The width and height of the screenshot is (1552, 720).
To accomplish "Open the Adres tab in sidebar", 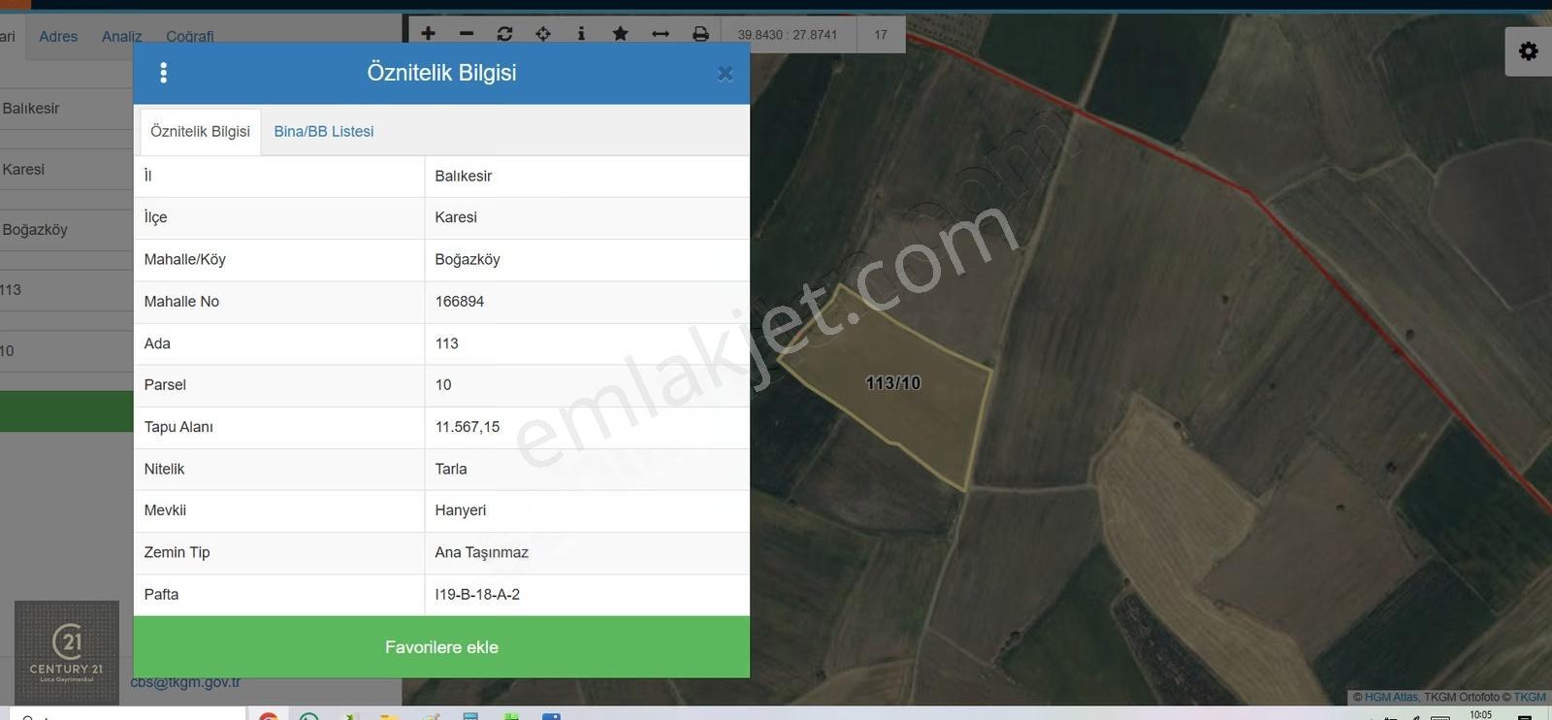I will click(58, 36).
